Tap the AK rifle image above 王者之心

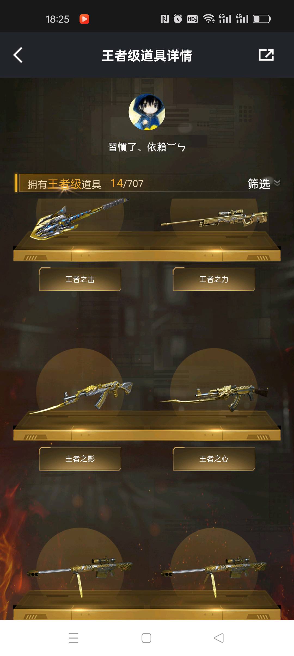214,398
